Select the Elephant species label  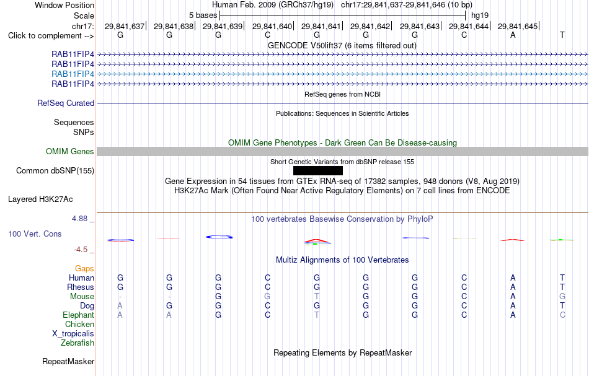tap(79, 315)
